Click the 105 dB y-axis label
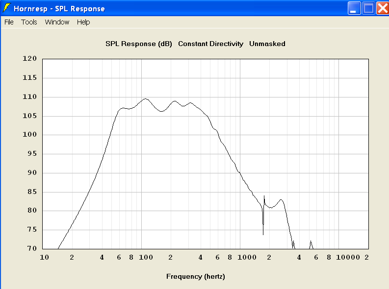The height and width of the screenshot is (289, 389). (30, 116)
